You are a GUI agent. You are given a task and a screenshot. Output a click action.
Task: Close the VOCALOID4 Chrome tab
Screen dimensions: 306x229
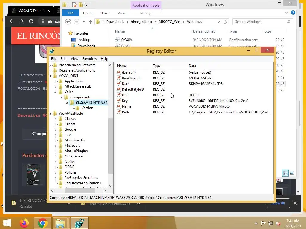point(49,11)
